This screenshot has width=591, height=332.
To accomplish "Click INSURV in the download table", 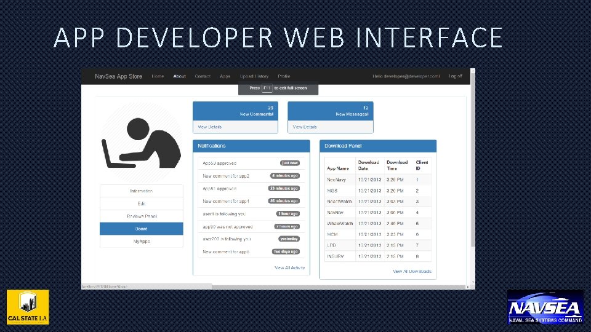I will tap(335, 256).
